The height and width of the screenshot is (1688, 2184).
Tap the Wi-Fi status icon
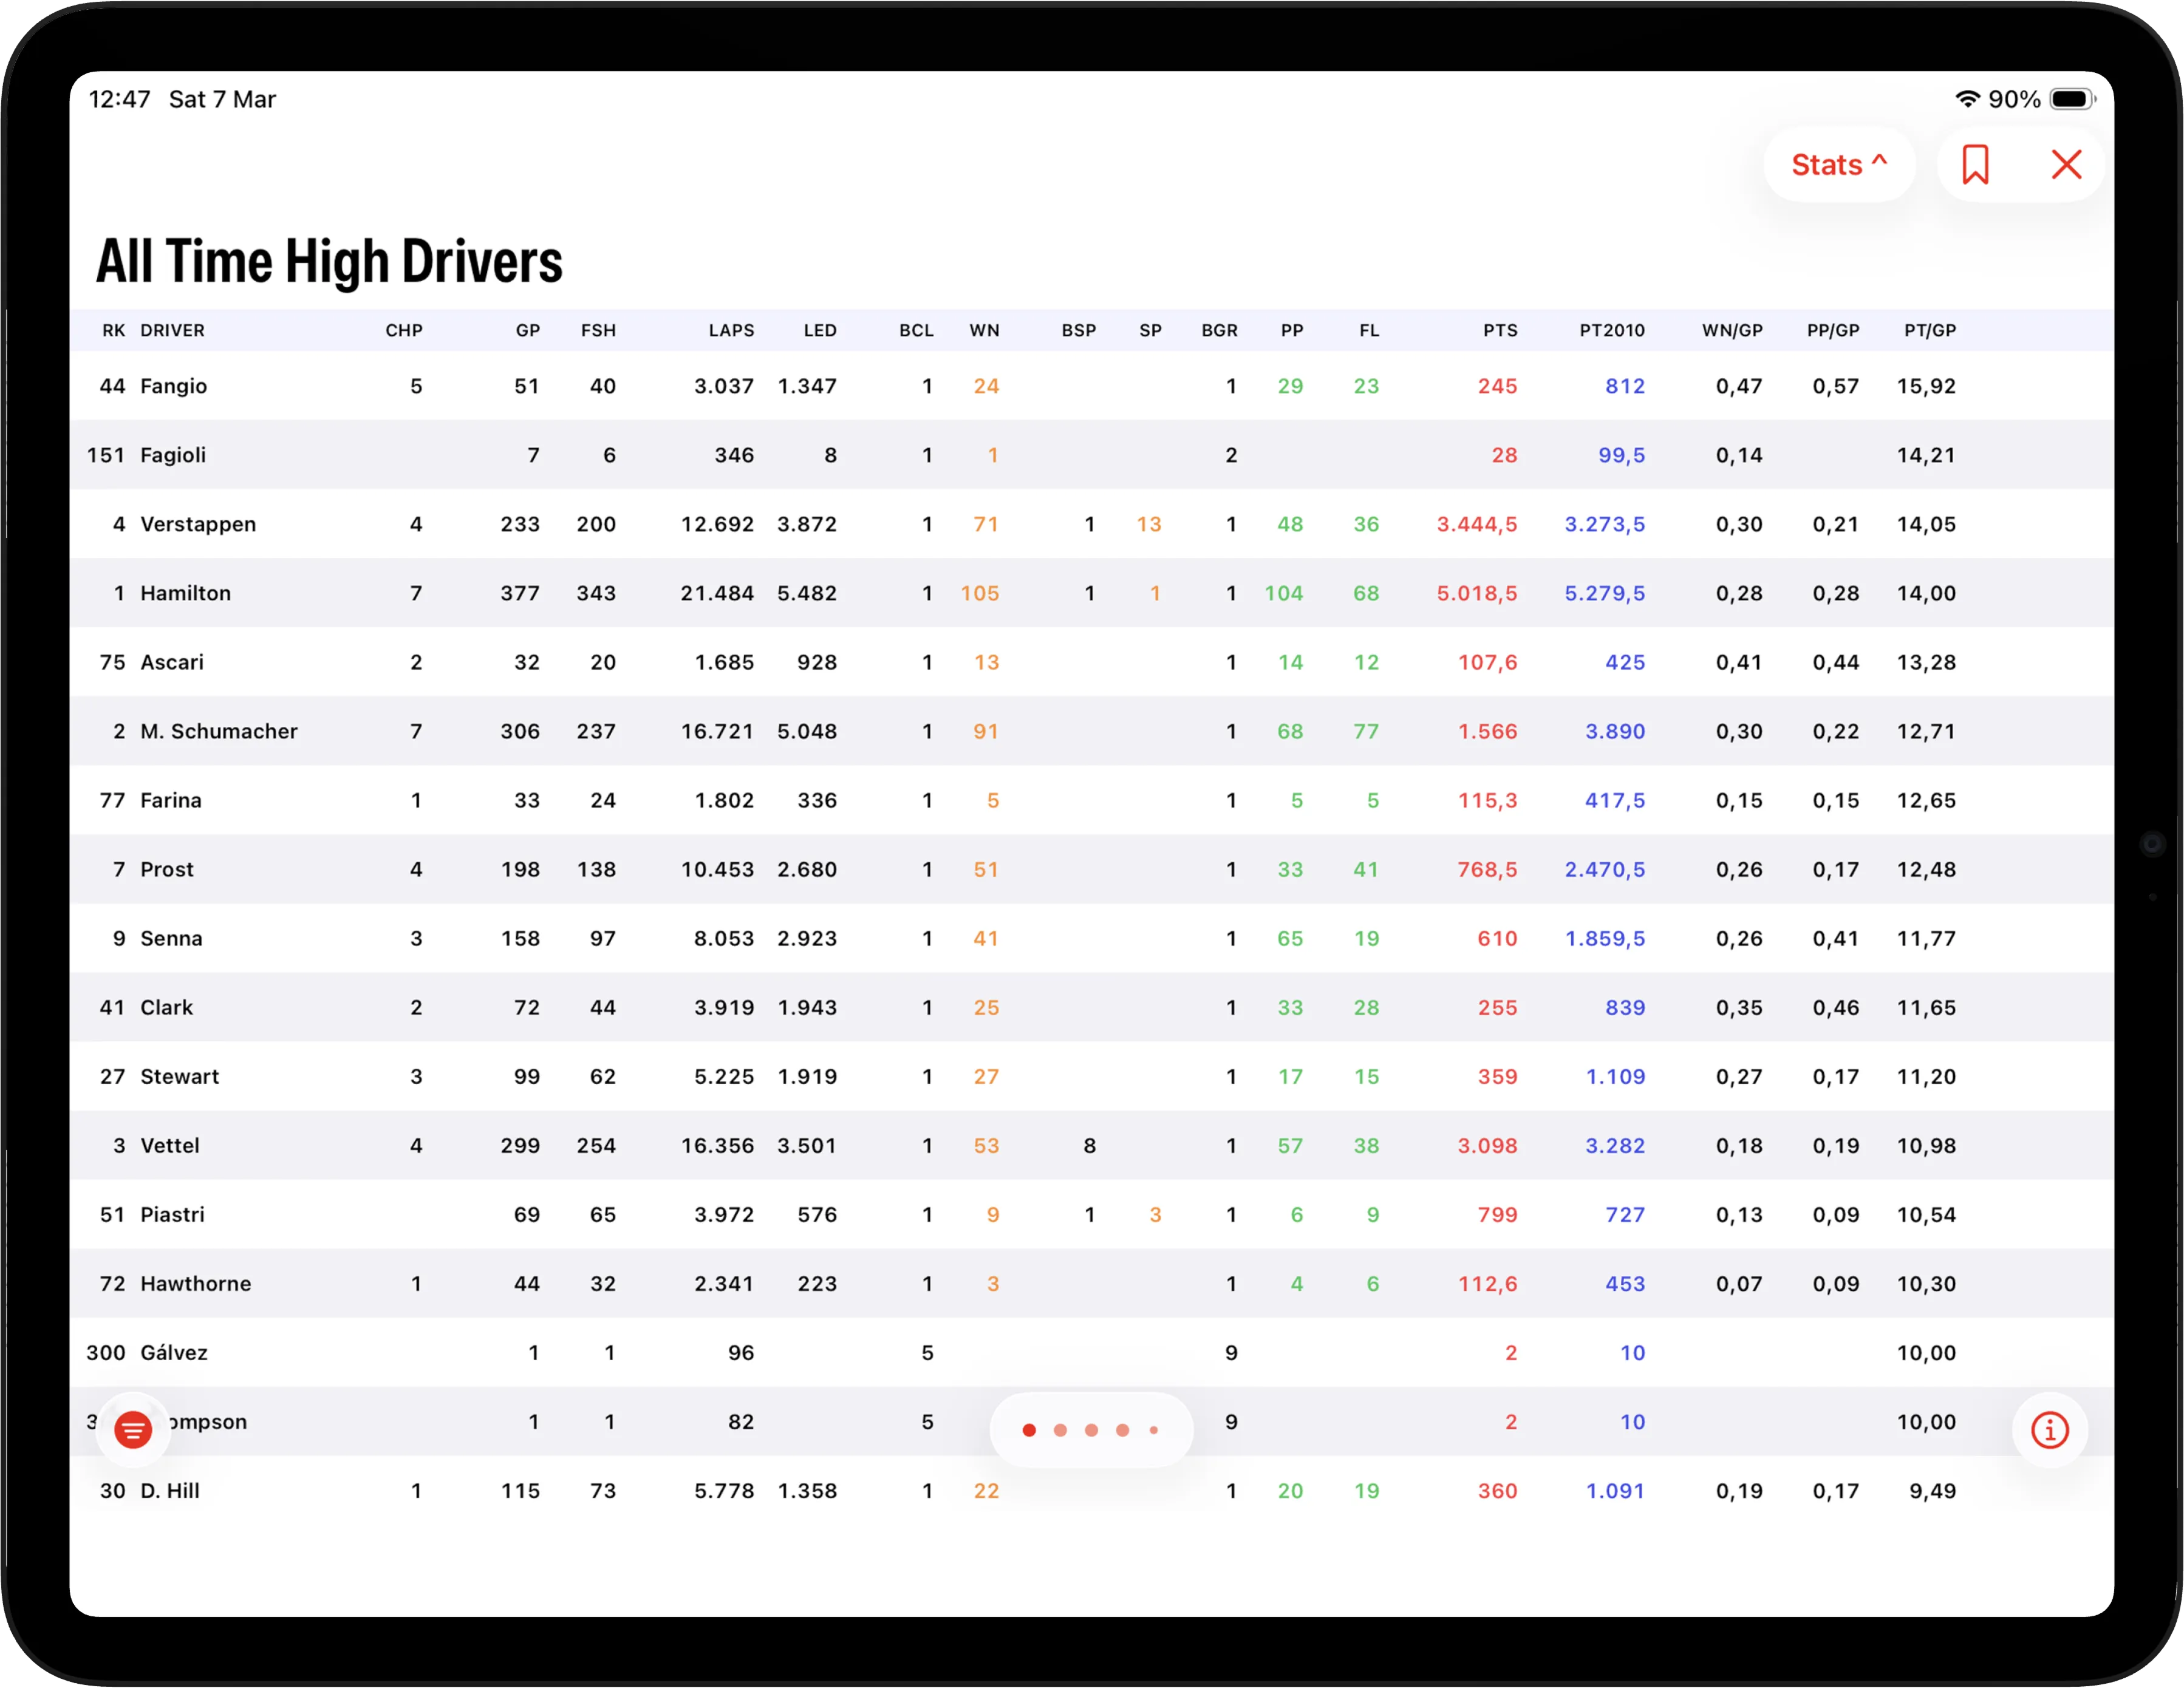pyautogui.click(x=1967, y=99)
